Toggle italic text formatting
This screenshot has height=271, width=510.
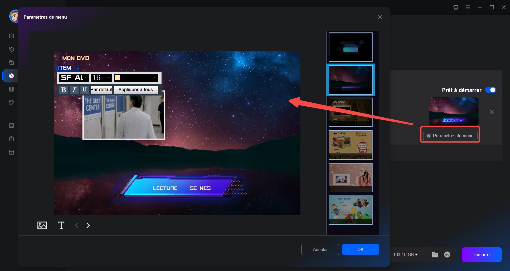click(74, 90)
